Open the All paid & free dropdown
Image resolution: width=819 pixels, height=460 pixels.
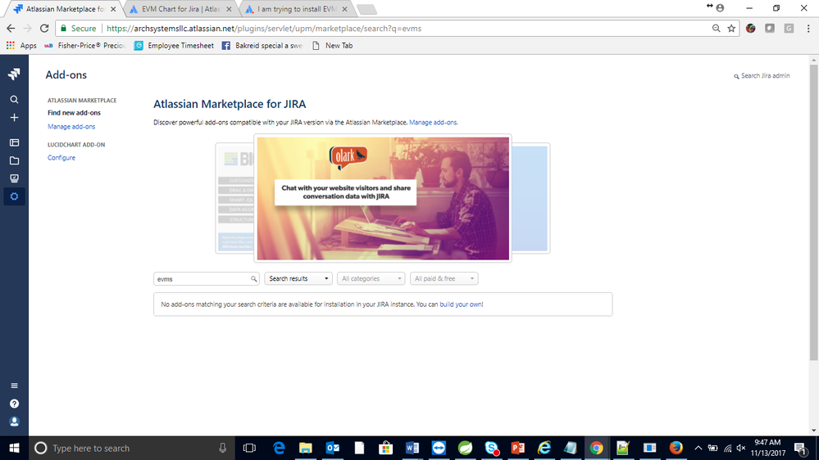444,278
